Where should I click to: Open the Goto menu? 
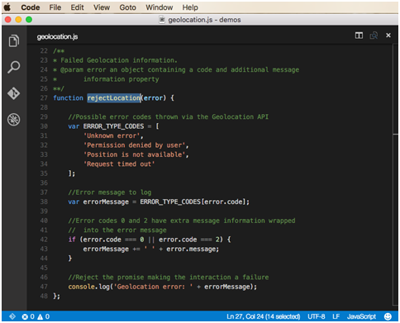[x=127, y=7]
